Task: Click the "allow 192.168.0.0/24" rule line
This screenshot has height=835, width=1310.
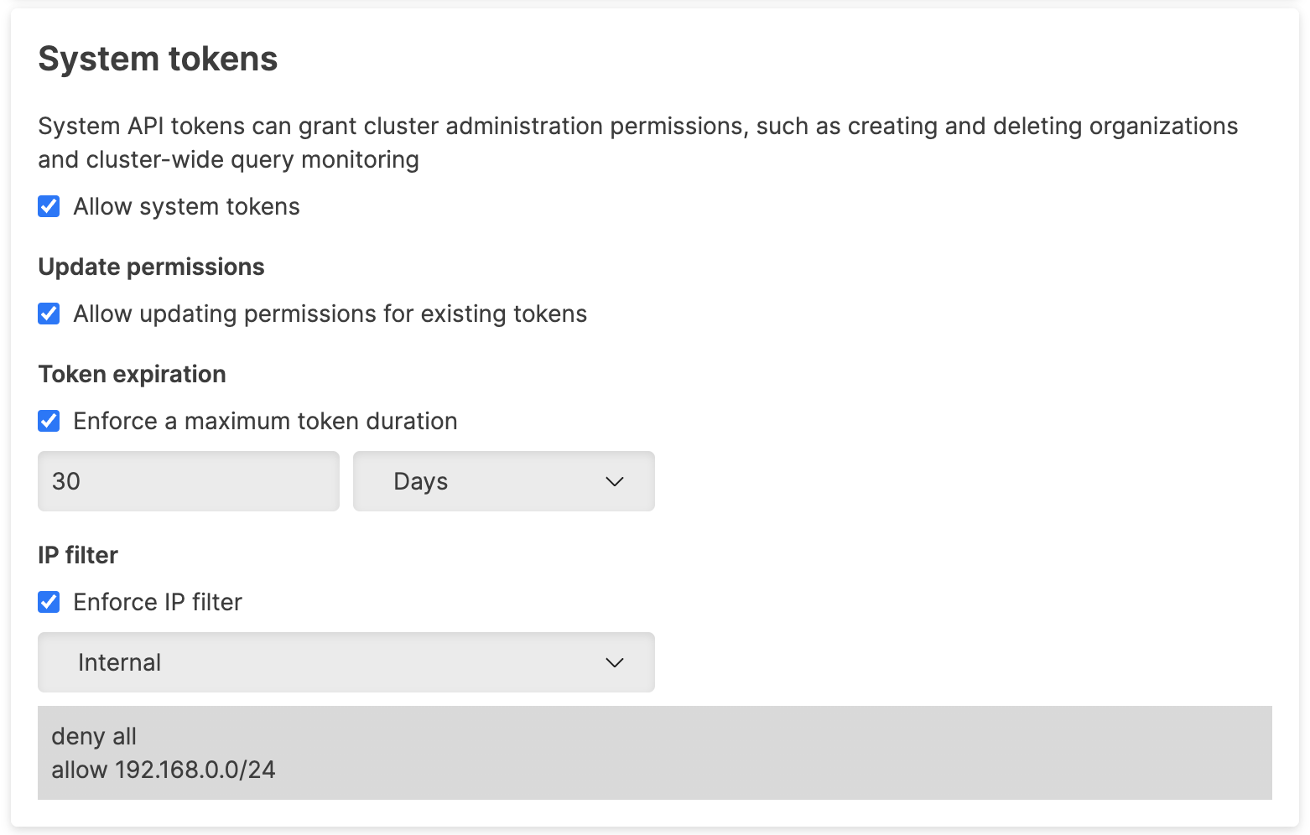Action: pyautogui.click(x=164, y=770)
